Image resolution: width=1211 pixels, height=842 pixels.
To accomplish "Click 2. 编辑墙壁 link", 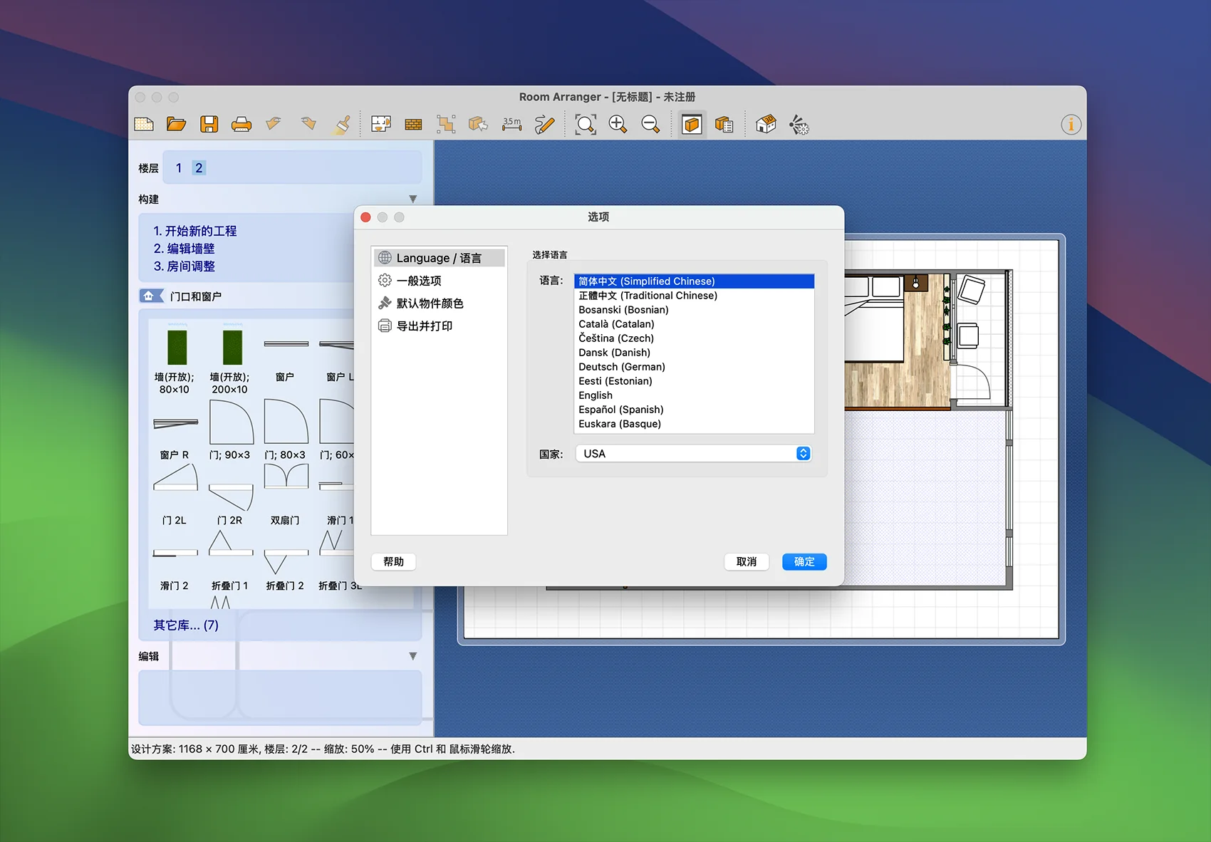I will (x=184, y=249).
